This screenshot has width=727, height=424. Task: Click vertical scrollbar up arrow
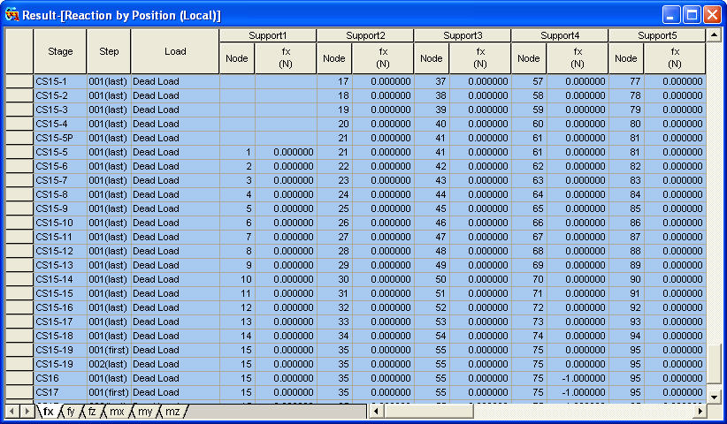(714, 35)
